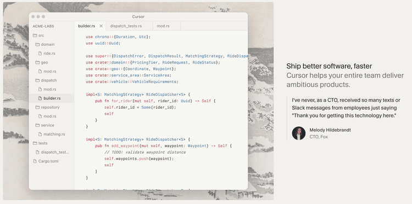Click the ACME-LABS workspace header
Image resolution: width=412 pixels, height=204 pixels.
click(43, 26)
